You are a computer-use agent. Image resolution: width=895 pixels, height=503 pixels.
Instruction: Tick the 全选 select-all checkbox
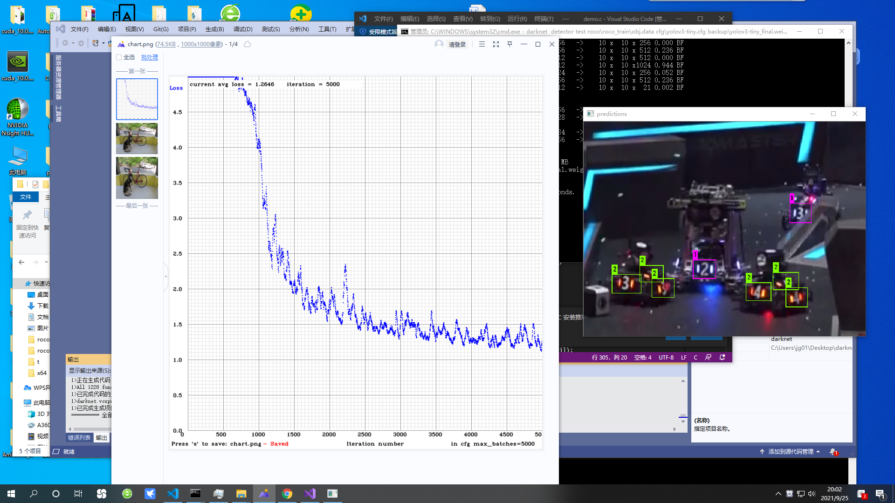(119, 57)
